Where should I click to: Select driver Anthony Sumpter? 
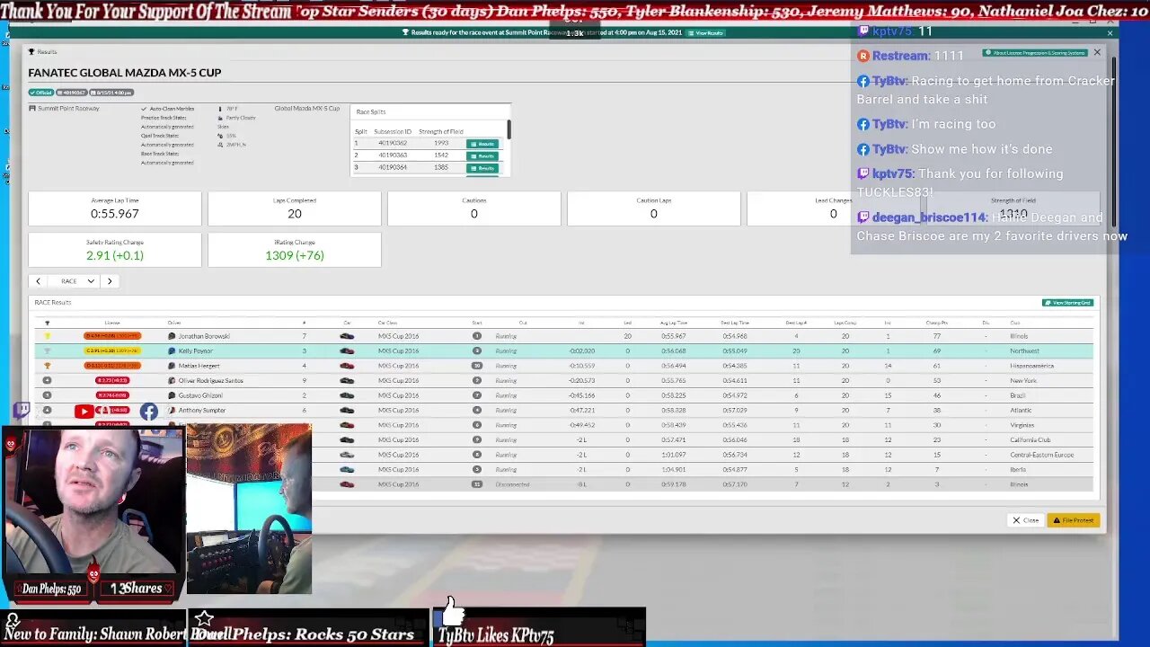(202, 411)
